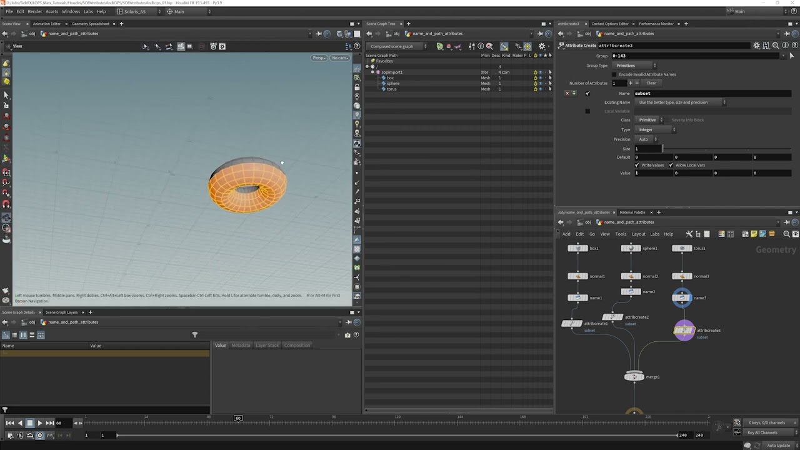
Task: Open the parameter gear settings menu
Action: (x=756, y=46)
